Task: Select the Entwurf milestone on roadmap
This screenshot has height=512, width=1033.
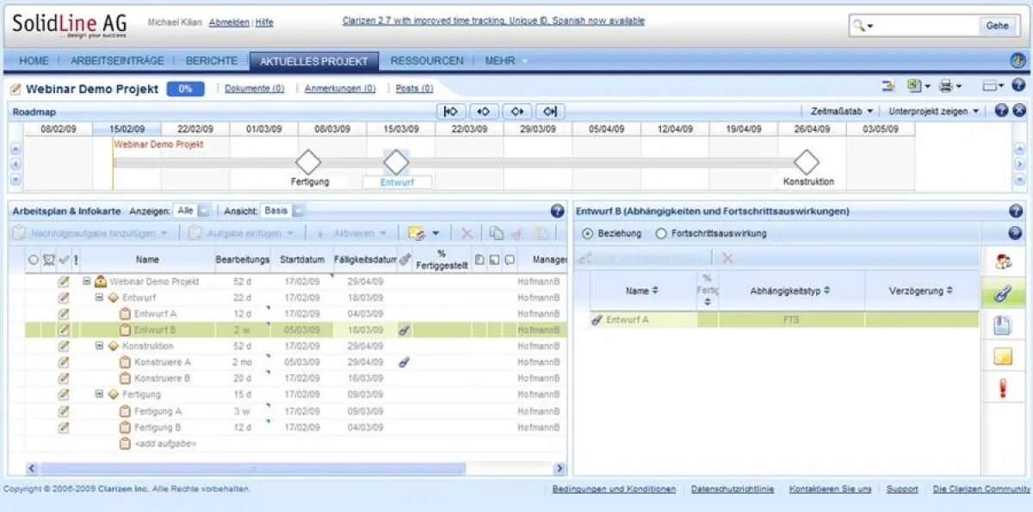Action: (396, 162)
